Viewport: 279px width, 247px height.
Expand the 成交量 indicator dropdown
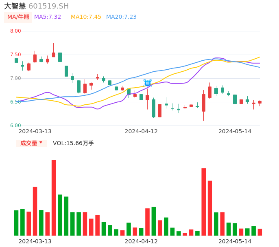tap(31, 143)
